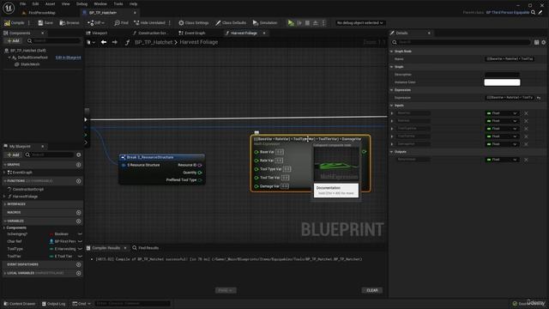This screenshot has width=549, height=309.
Task: Click the Details search field
Action: (x=462, y=42)
